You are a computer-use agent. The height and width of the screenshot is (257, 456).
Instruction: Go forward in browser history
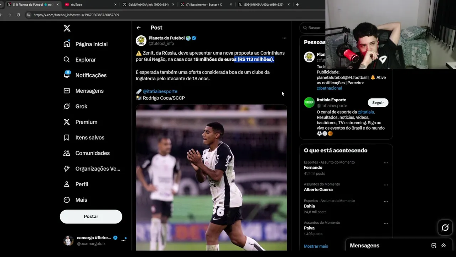[x=9, y=15]
